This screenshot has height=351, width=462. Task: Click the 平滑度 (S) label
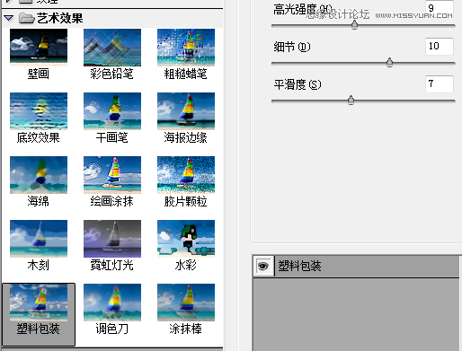click(298, 84)
